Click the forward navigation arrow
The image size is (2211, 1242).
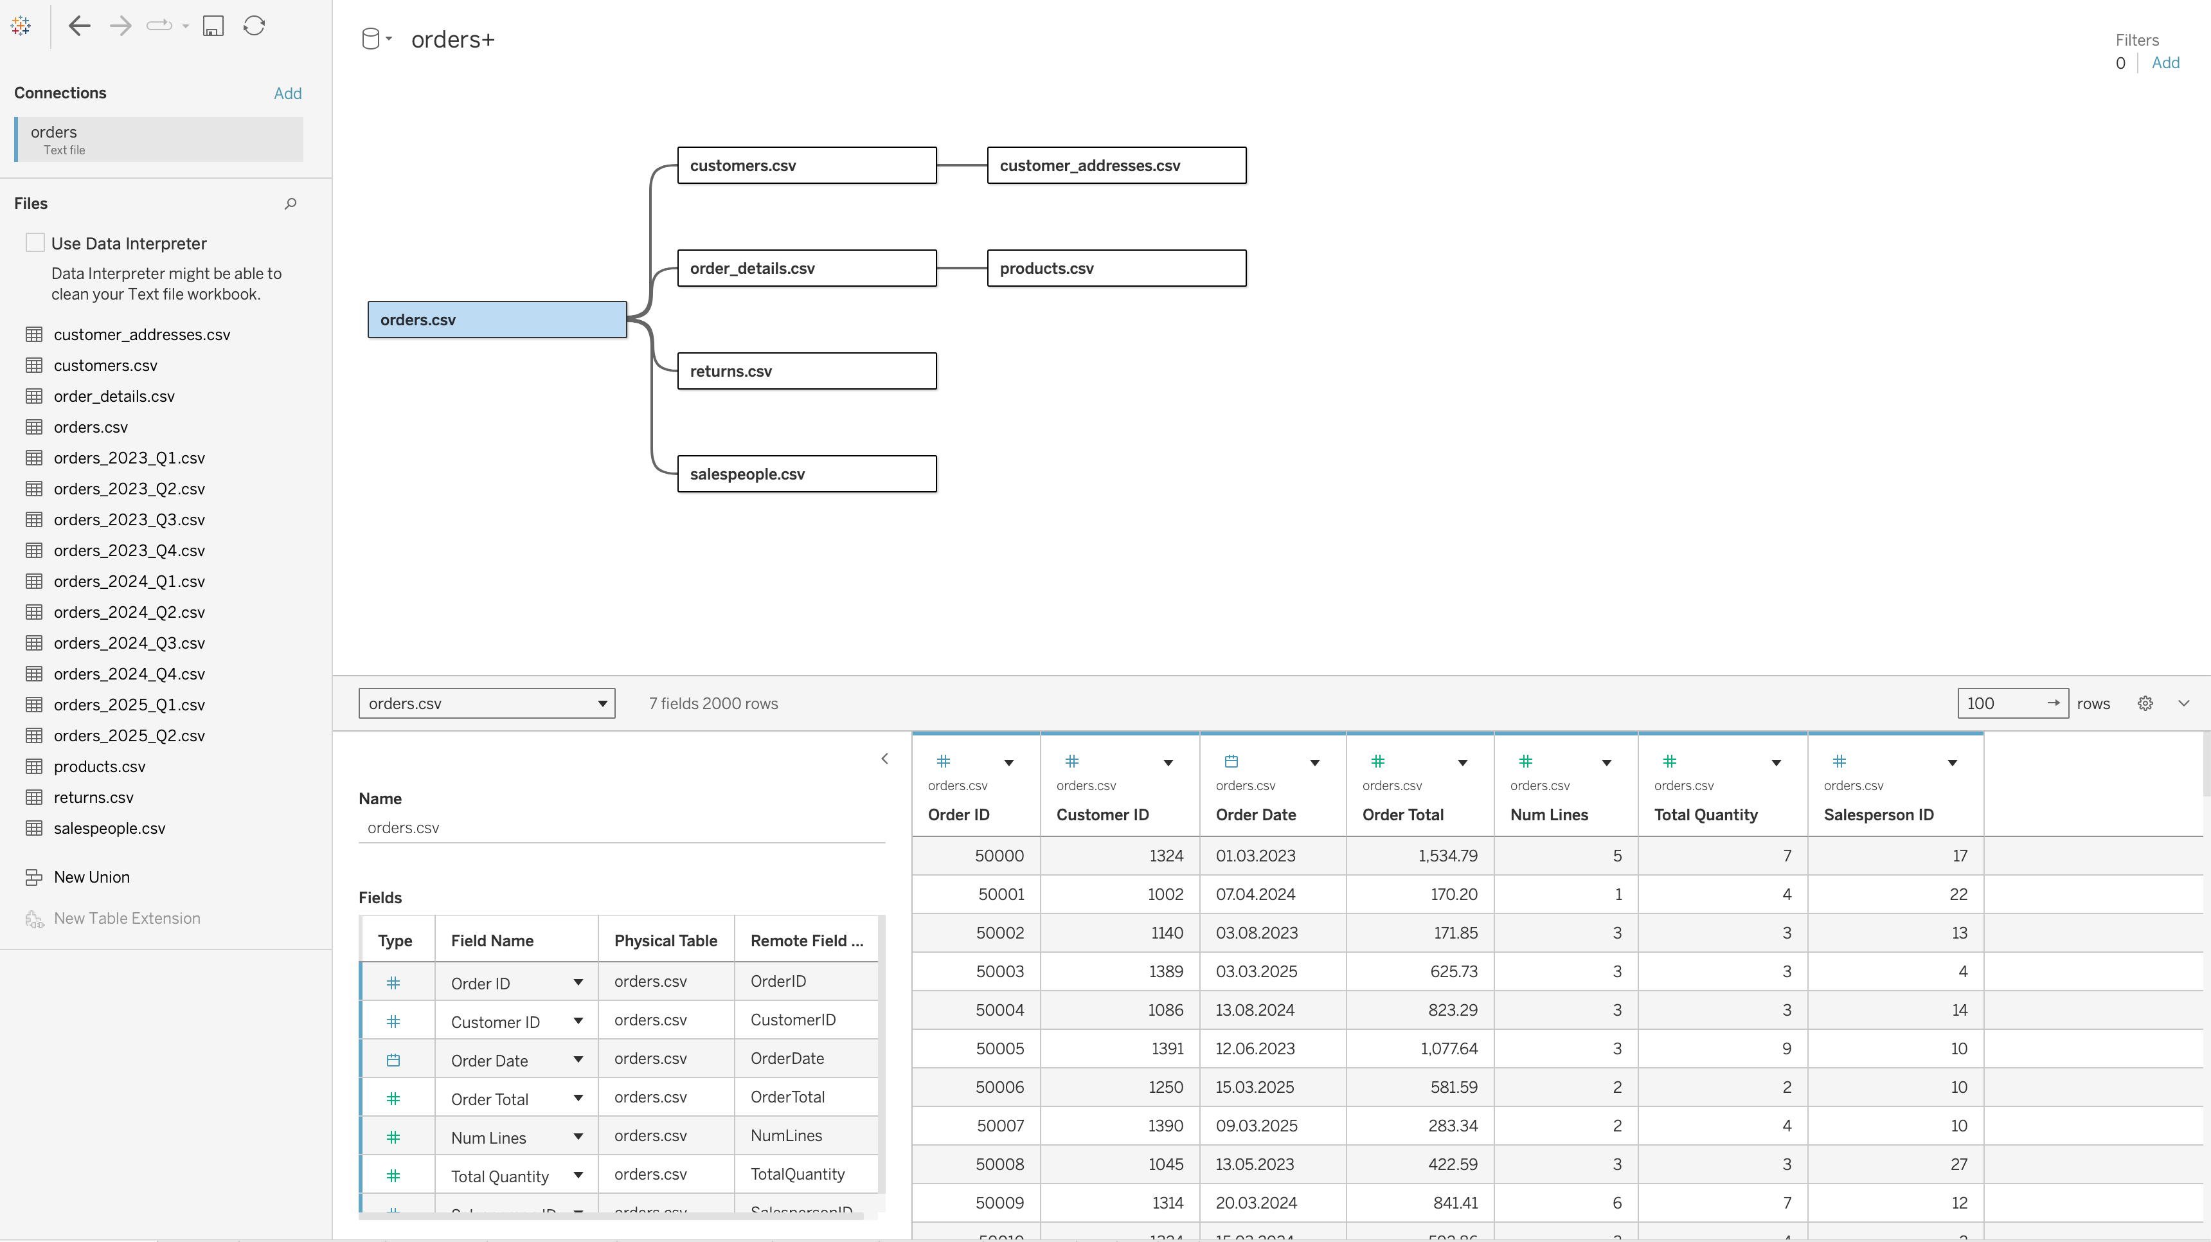pos(120,26)
